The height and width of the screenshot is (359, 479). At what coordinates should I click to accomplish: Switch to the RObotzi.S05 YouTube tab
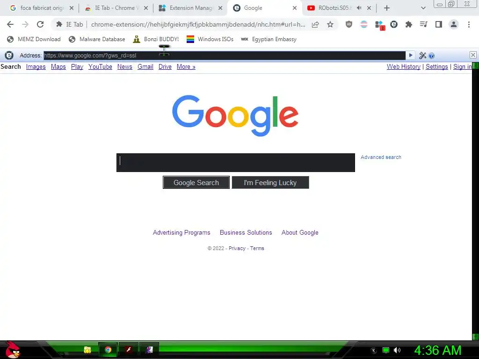pos(334,8)
